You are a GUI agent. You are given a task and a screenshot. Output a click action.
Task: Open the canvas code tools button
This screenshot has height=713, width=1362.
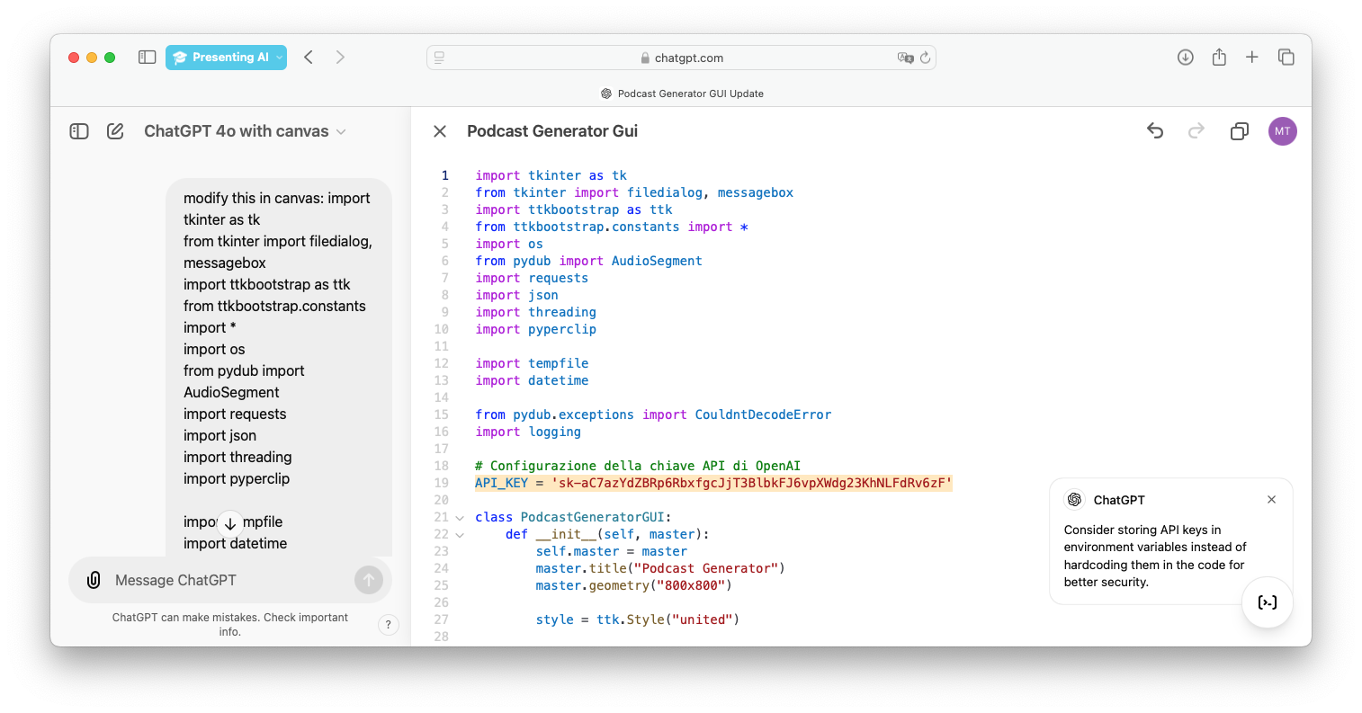[x=1267, y=602]
